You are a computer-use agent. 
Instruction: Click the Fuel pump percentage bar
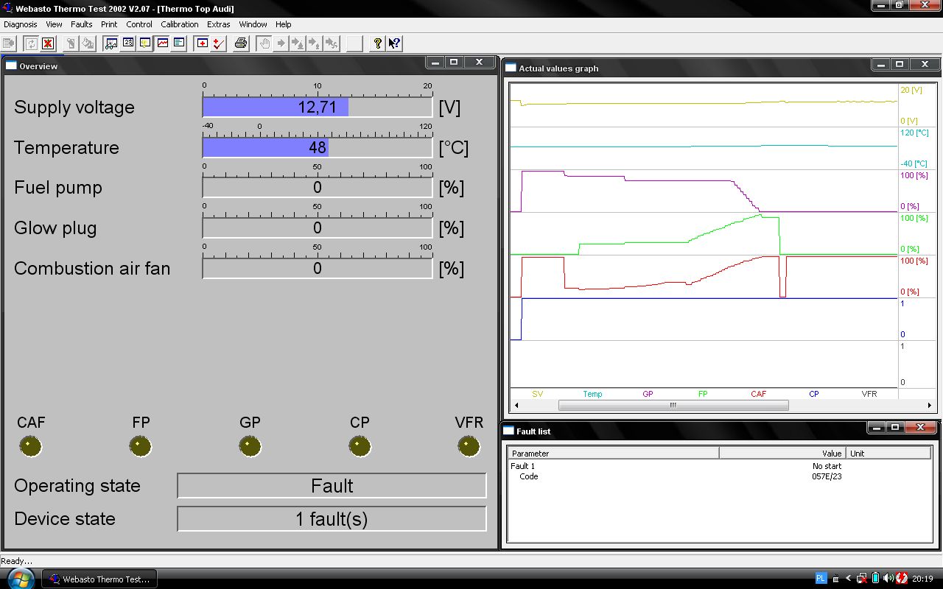pyautogui.click(x=318, y=188)
